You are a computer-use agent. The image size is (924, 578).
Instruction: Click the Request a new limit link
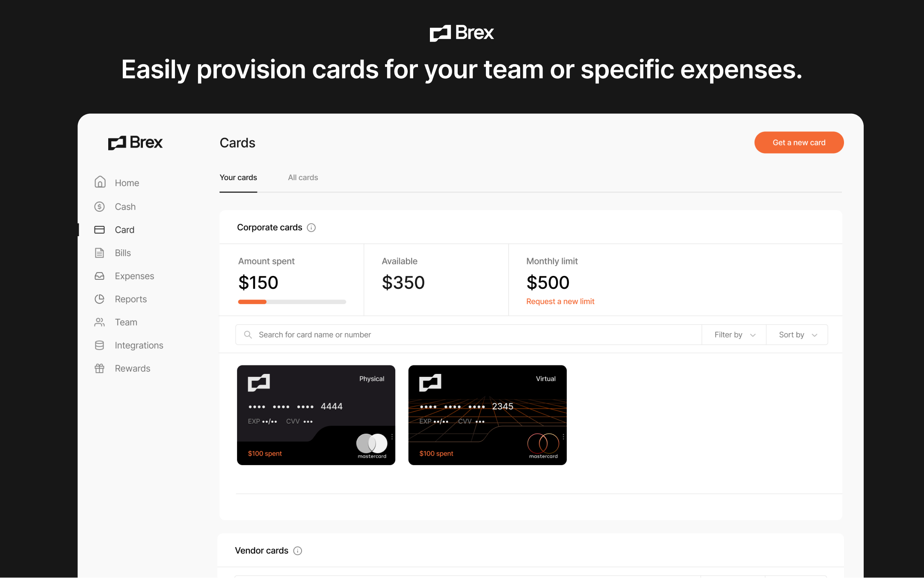(x=560, y=302)
